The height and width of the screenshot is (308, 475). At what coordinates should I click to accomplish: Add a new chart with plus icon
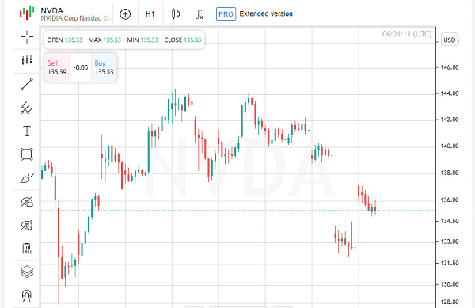pos(125,14)
